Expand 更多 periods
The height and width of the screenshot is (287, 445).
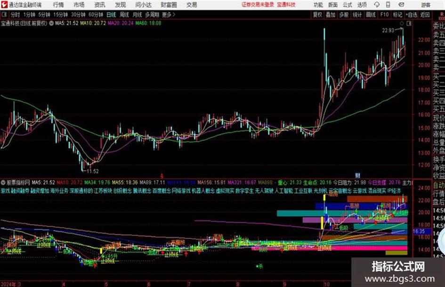(169, 15)
